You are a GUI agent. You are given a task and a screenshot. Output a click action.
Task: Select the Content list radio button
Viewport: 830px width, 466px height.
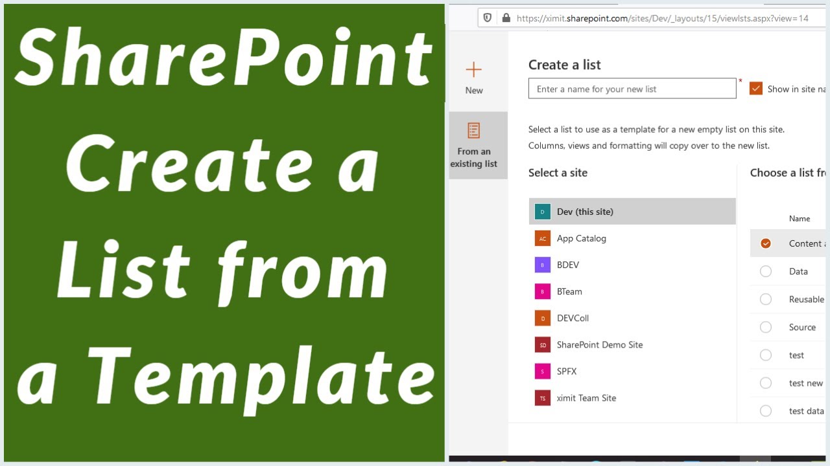[766, 243]
